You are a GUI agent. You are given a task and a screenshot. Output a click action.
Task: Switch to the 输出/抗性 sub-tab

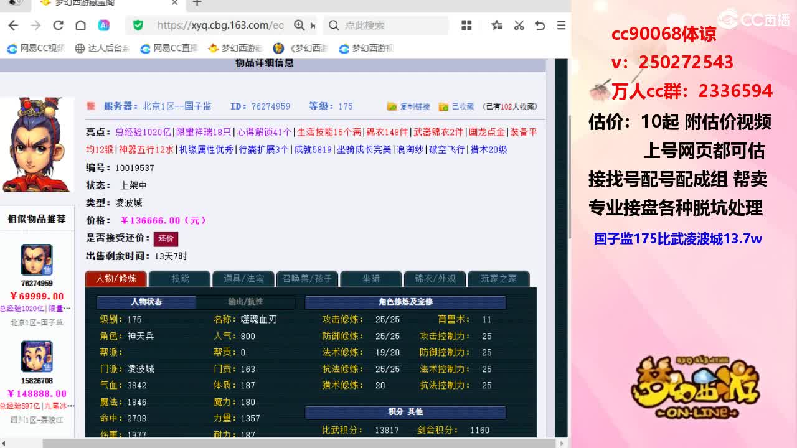pyautogui.click(x=245, y=302)
